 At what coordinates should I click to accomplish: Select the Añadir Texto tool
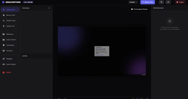coord(10,21)
